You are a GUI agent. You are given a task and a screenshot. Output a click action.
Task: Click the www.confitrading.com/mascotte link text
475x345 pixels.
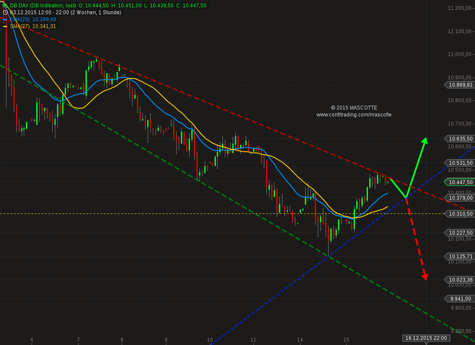pos(354,115)
